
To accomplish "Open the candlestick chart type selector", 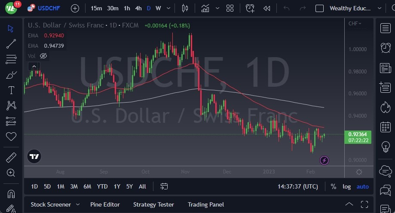I will click(185, 8).
